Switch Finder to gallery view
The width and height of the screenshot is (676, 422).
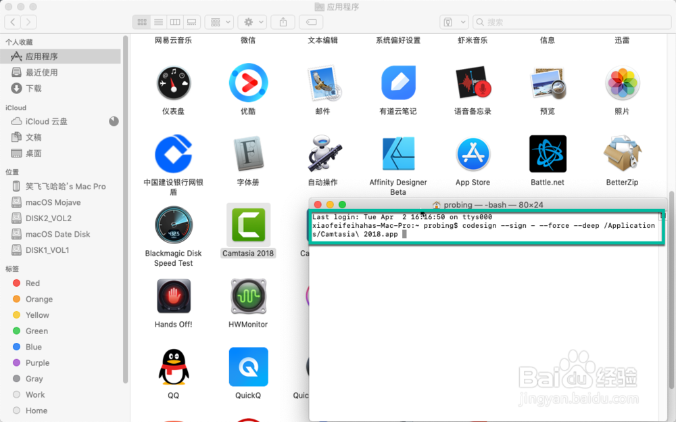(192, 22)
